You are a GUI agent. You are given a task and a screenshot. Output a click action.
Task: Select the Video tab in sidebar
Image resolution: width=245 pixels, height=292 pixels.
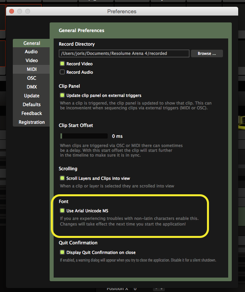tap(32, 60)
